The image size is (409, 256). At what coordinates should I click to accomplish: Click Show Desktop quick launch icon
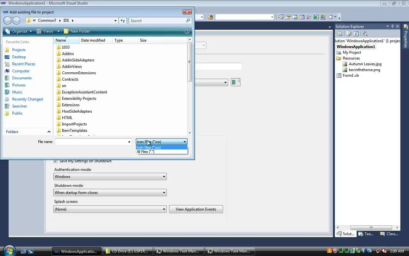[x=23, y=251]
